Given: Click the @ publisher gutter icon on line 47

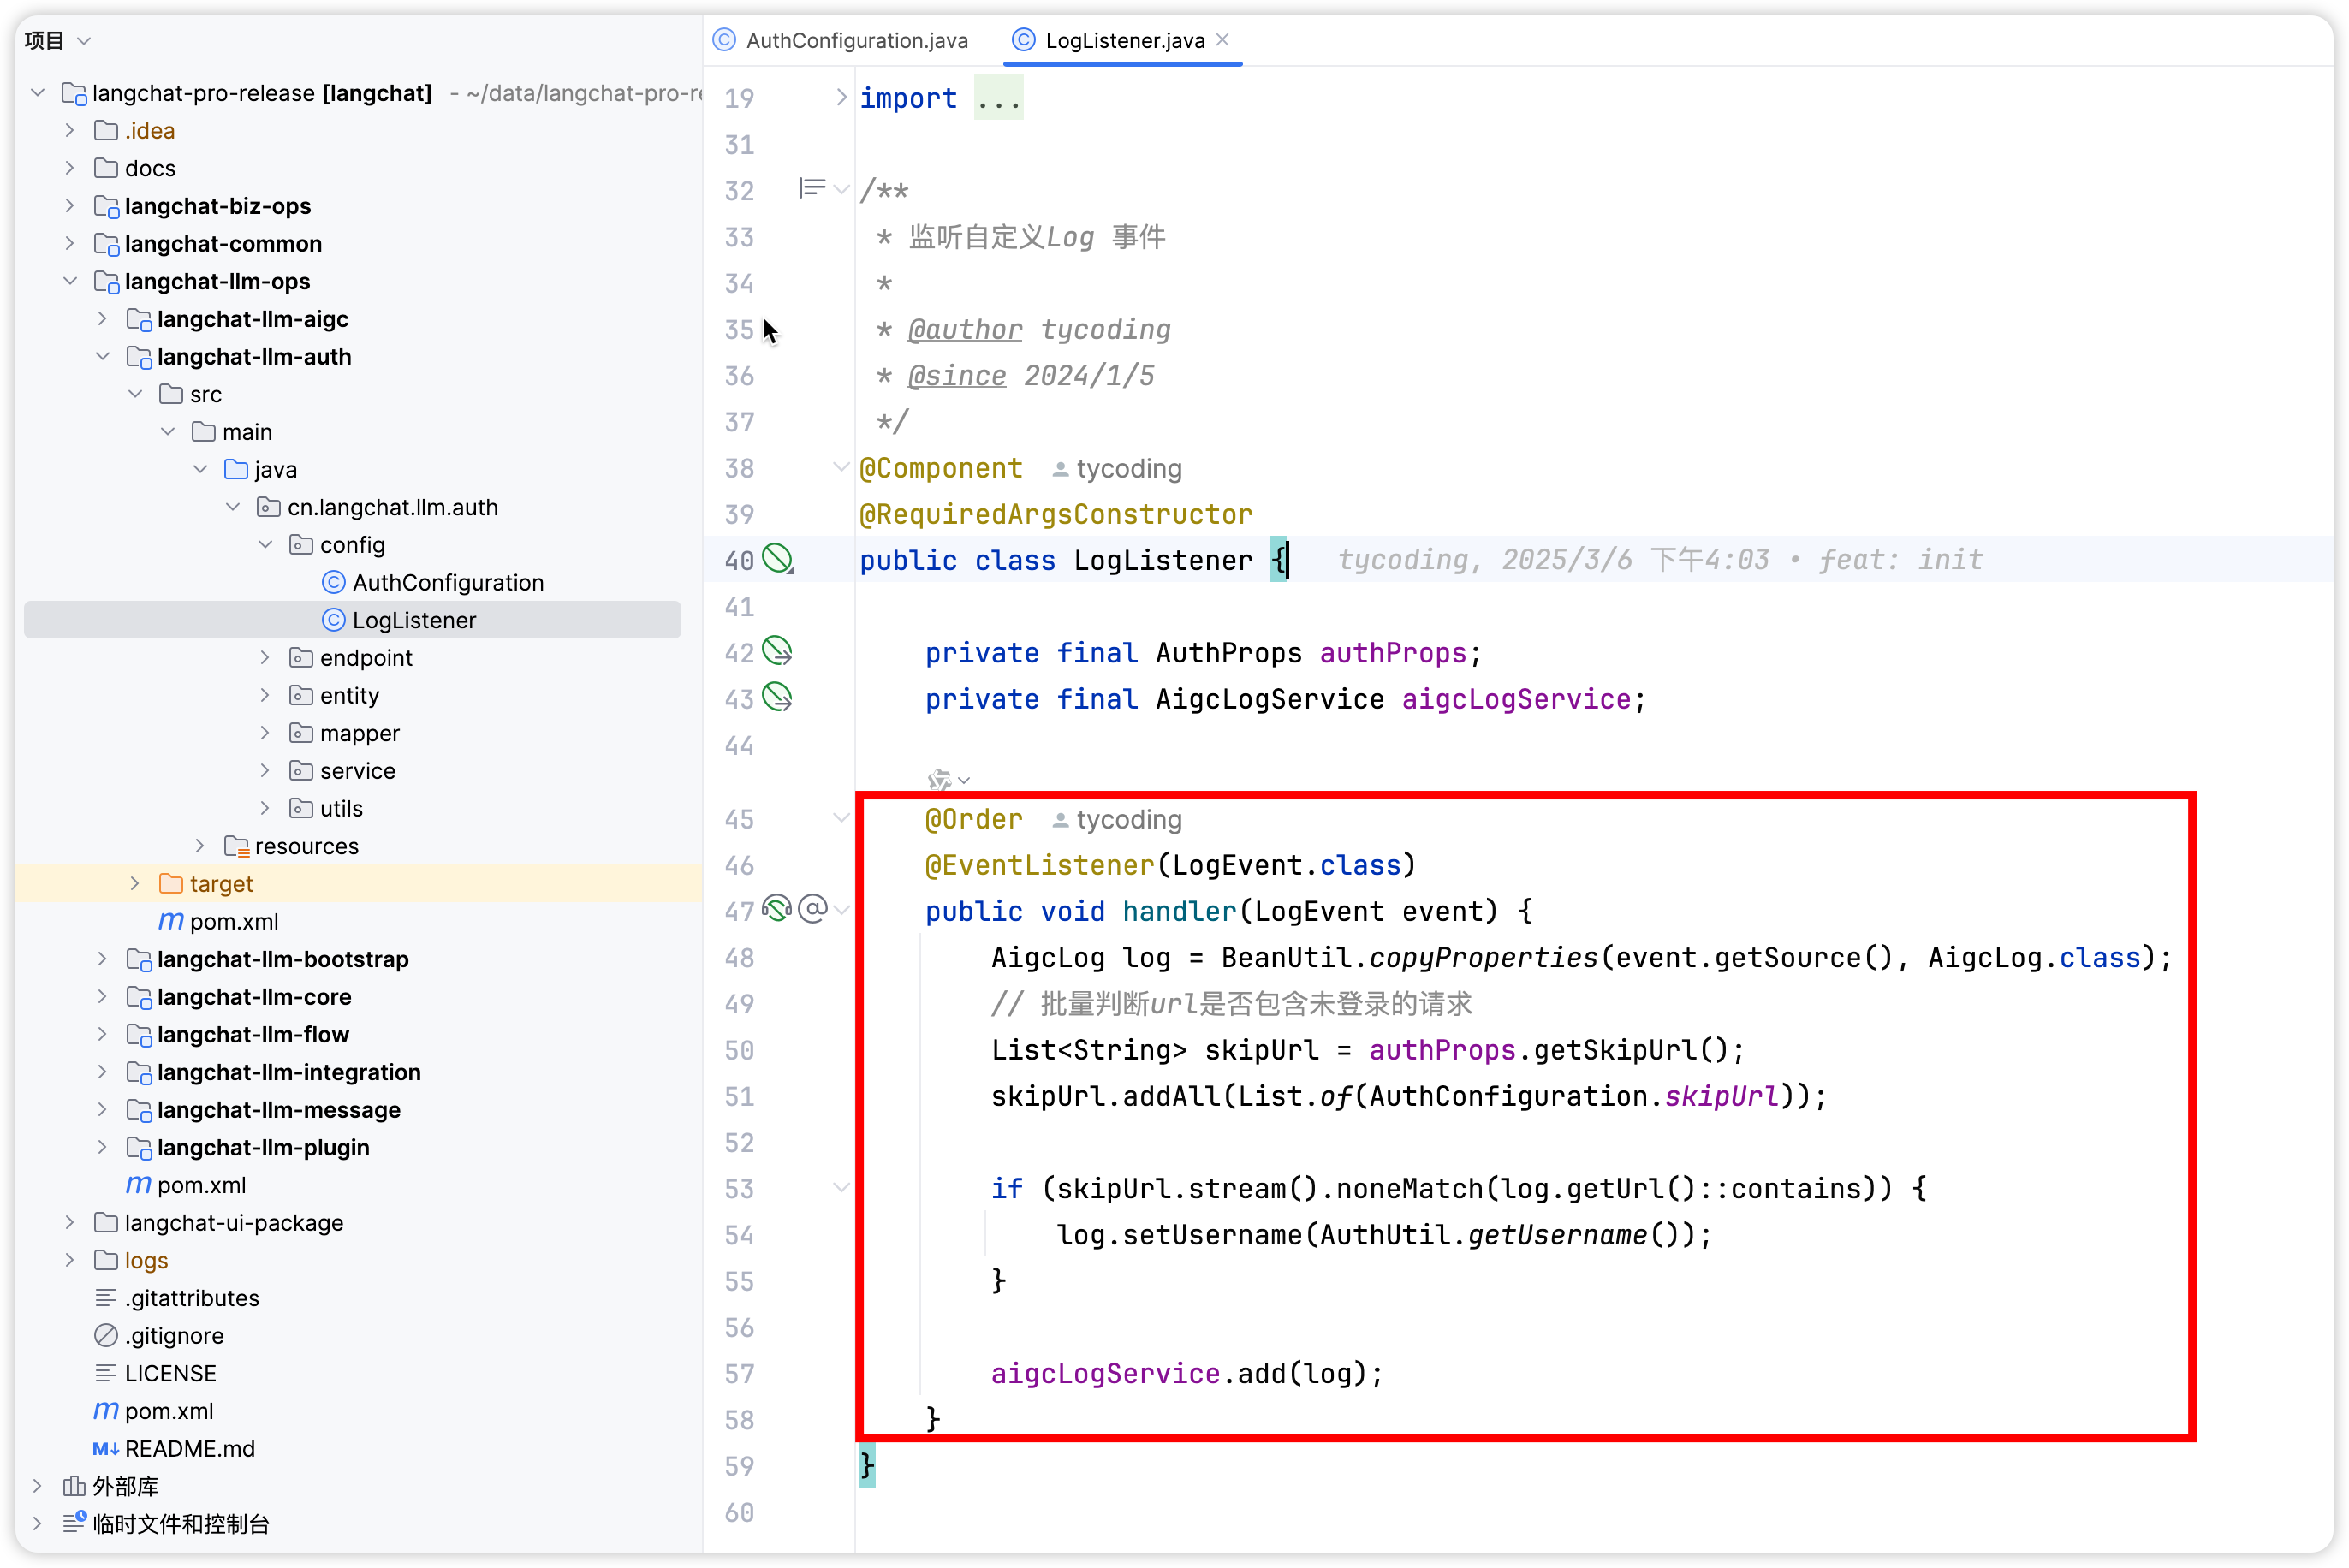Looking at the screenshot, I should point(813,909).
